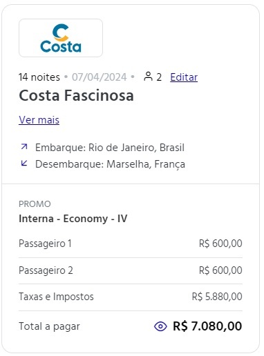The image size is (264, 356).
Task: Click the R$ 7.080,00 total amount
Action: click(207, 326)
